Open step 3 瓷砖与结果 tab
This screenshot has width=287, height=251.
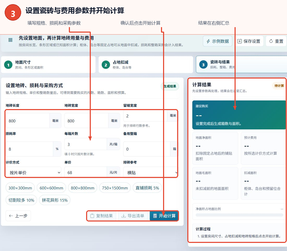[241, 65]
